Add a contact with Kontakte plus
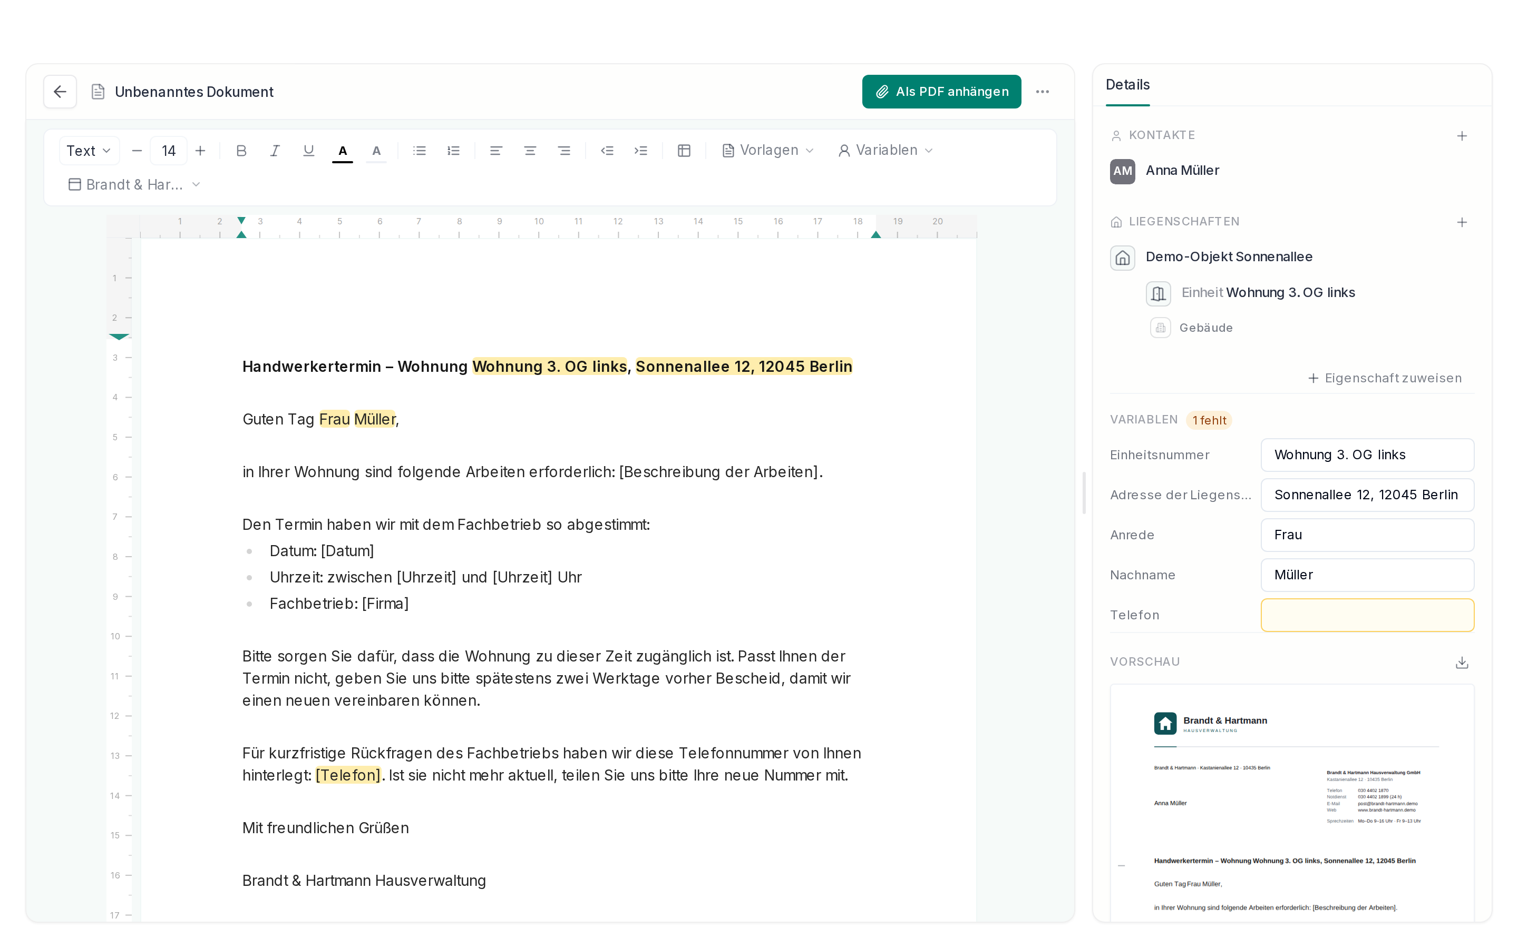1518x948 pixels. pyautogui.click(x=1462, y=136)
